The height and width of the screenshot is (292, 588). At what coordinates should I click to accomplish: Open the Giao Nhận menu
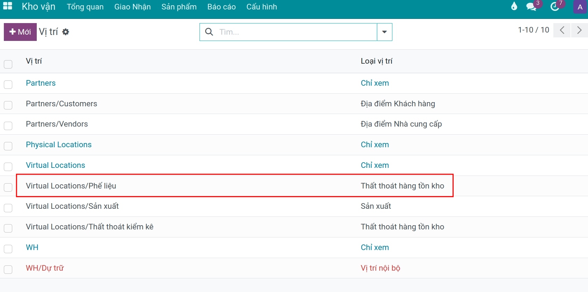click(x=133, y=7)
